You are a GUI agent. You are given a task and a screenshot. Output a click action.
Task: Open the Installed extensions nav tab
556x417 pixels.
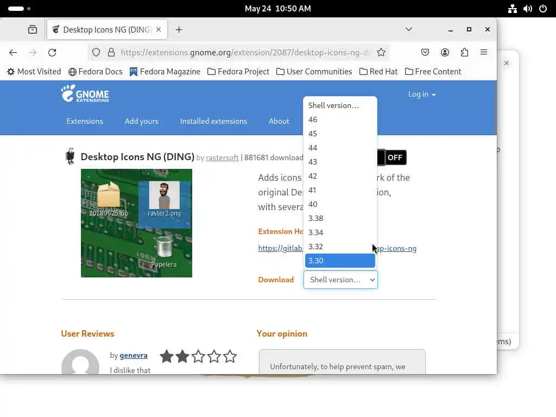(x=213, y=121)
